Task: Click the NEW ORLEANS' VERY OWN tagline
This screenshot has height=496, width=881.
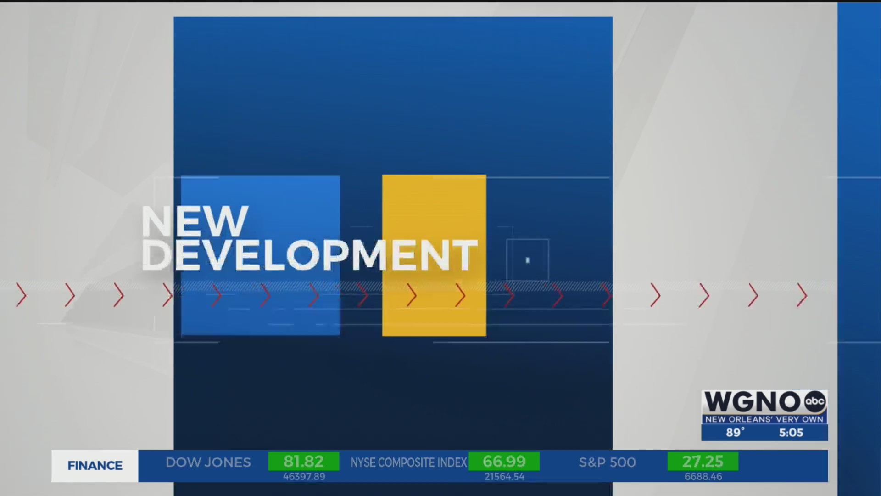Action: (764, 419)
